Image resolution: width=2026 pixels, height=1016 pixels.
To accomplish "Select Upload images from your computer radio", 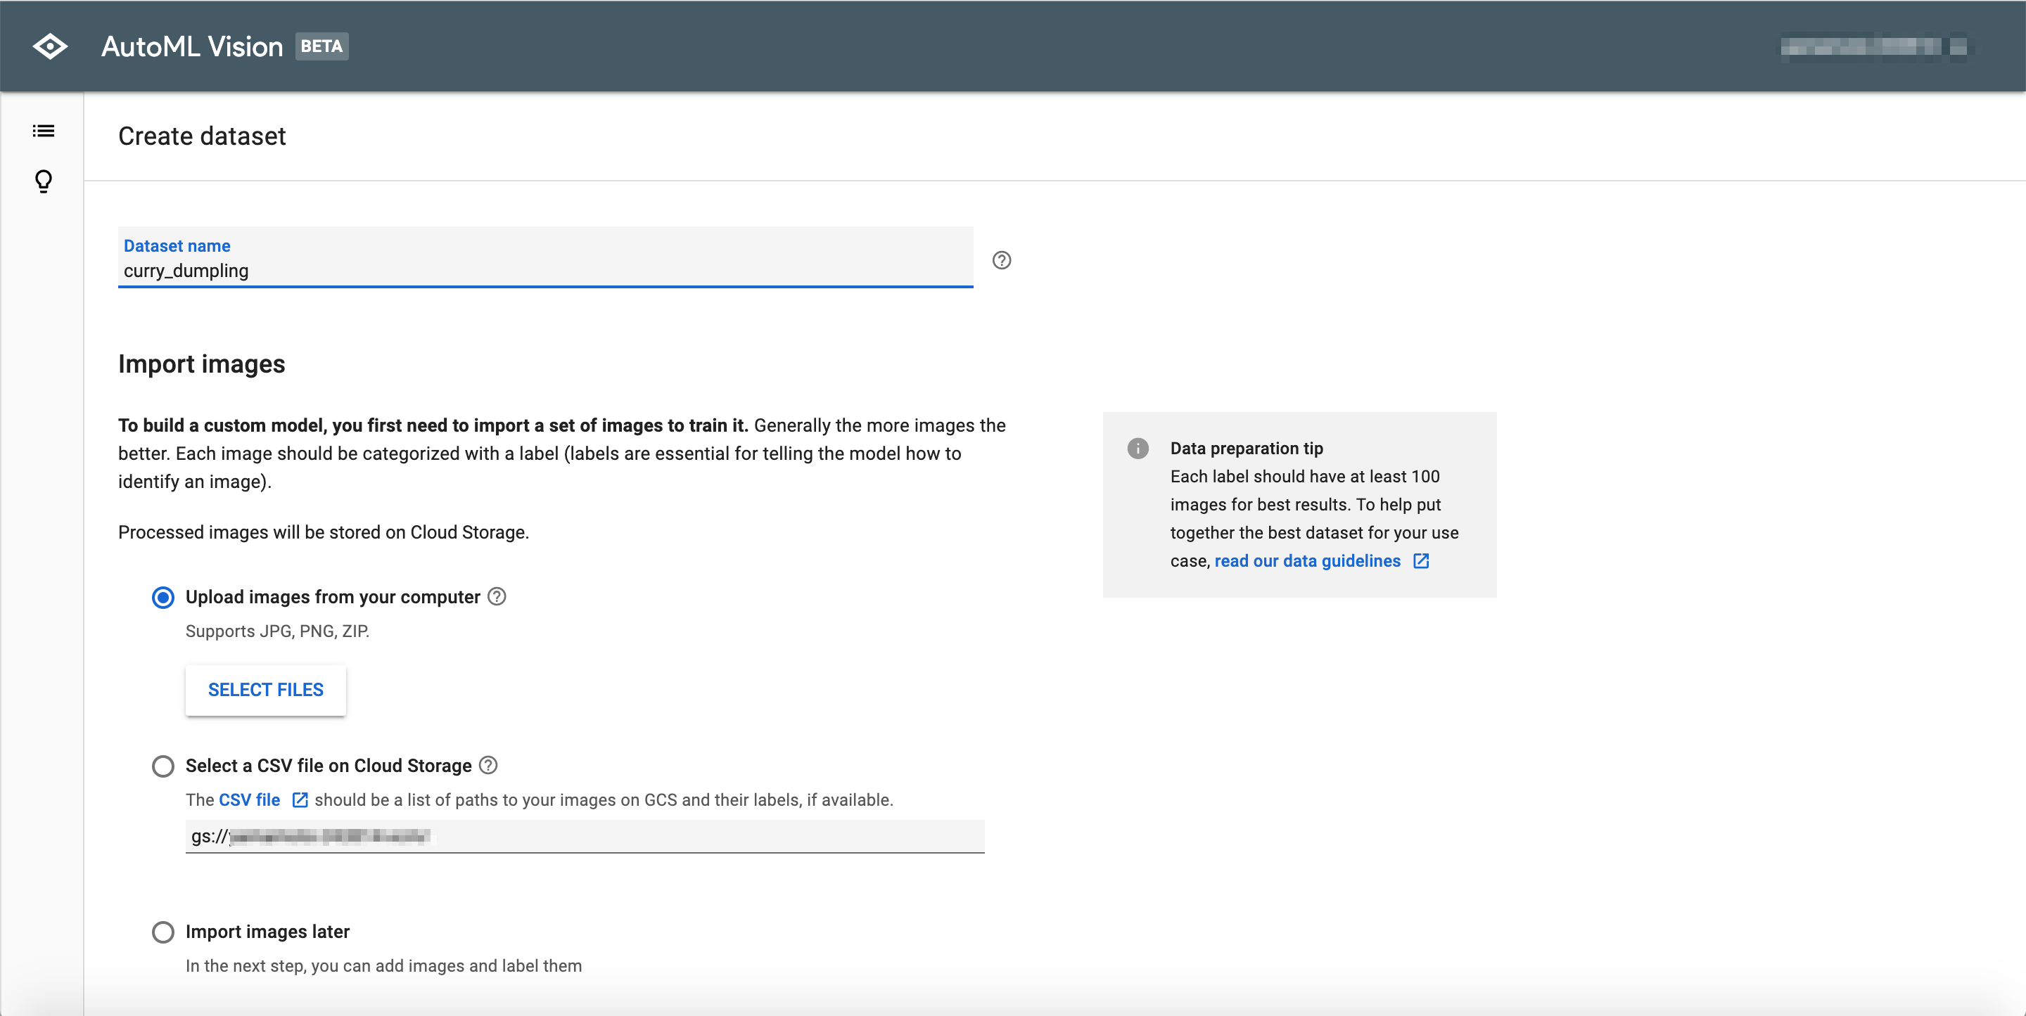I will tap(163, 598).
